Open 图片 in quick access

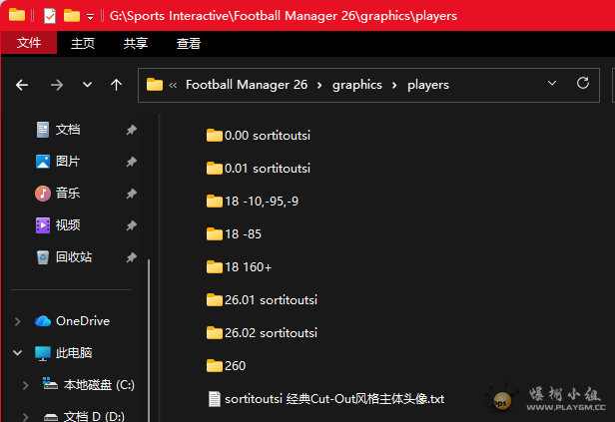68,161
